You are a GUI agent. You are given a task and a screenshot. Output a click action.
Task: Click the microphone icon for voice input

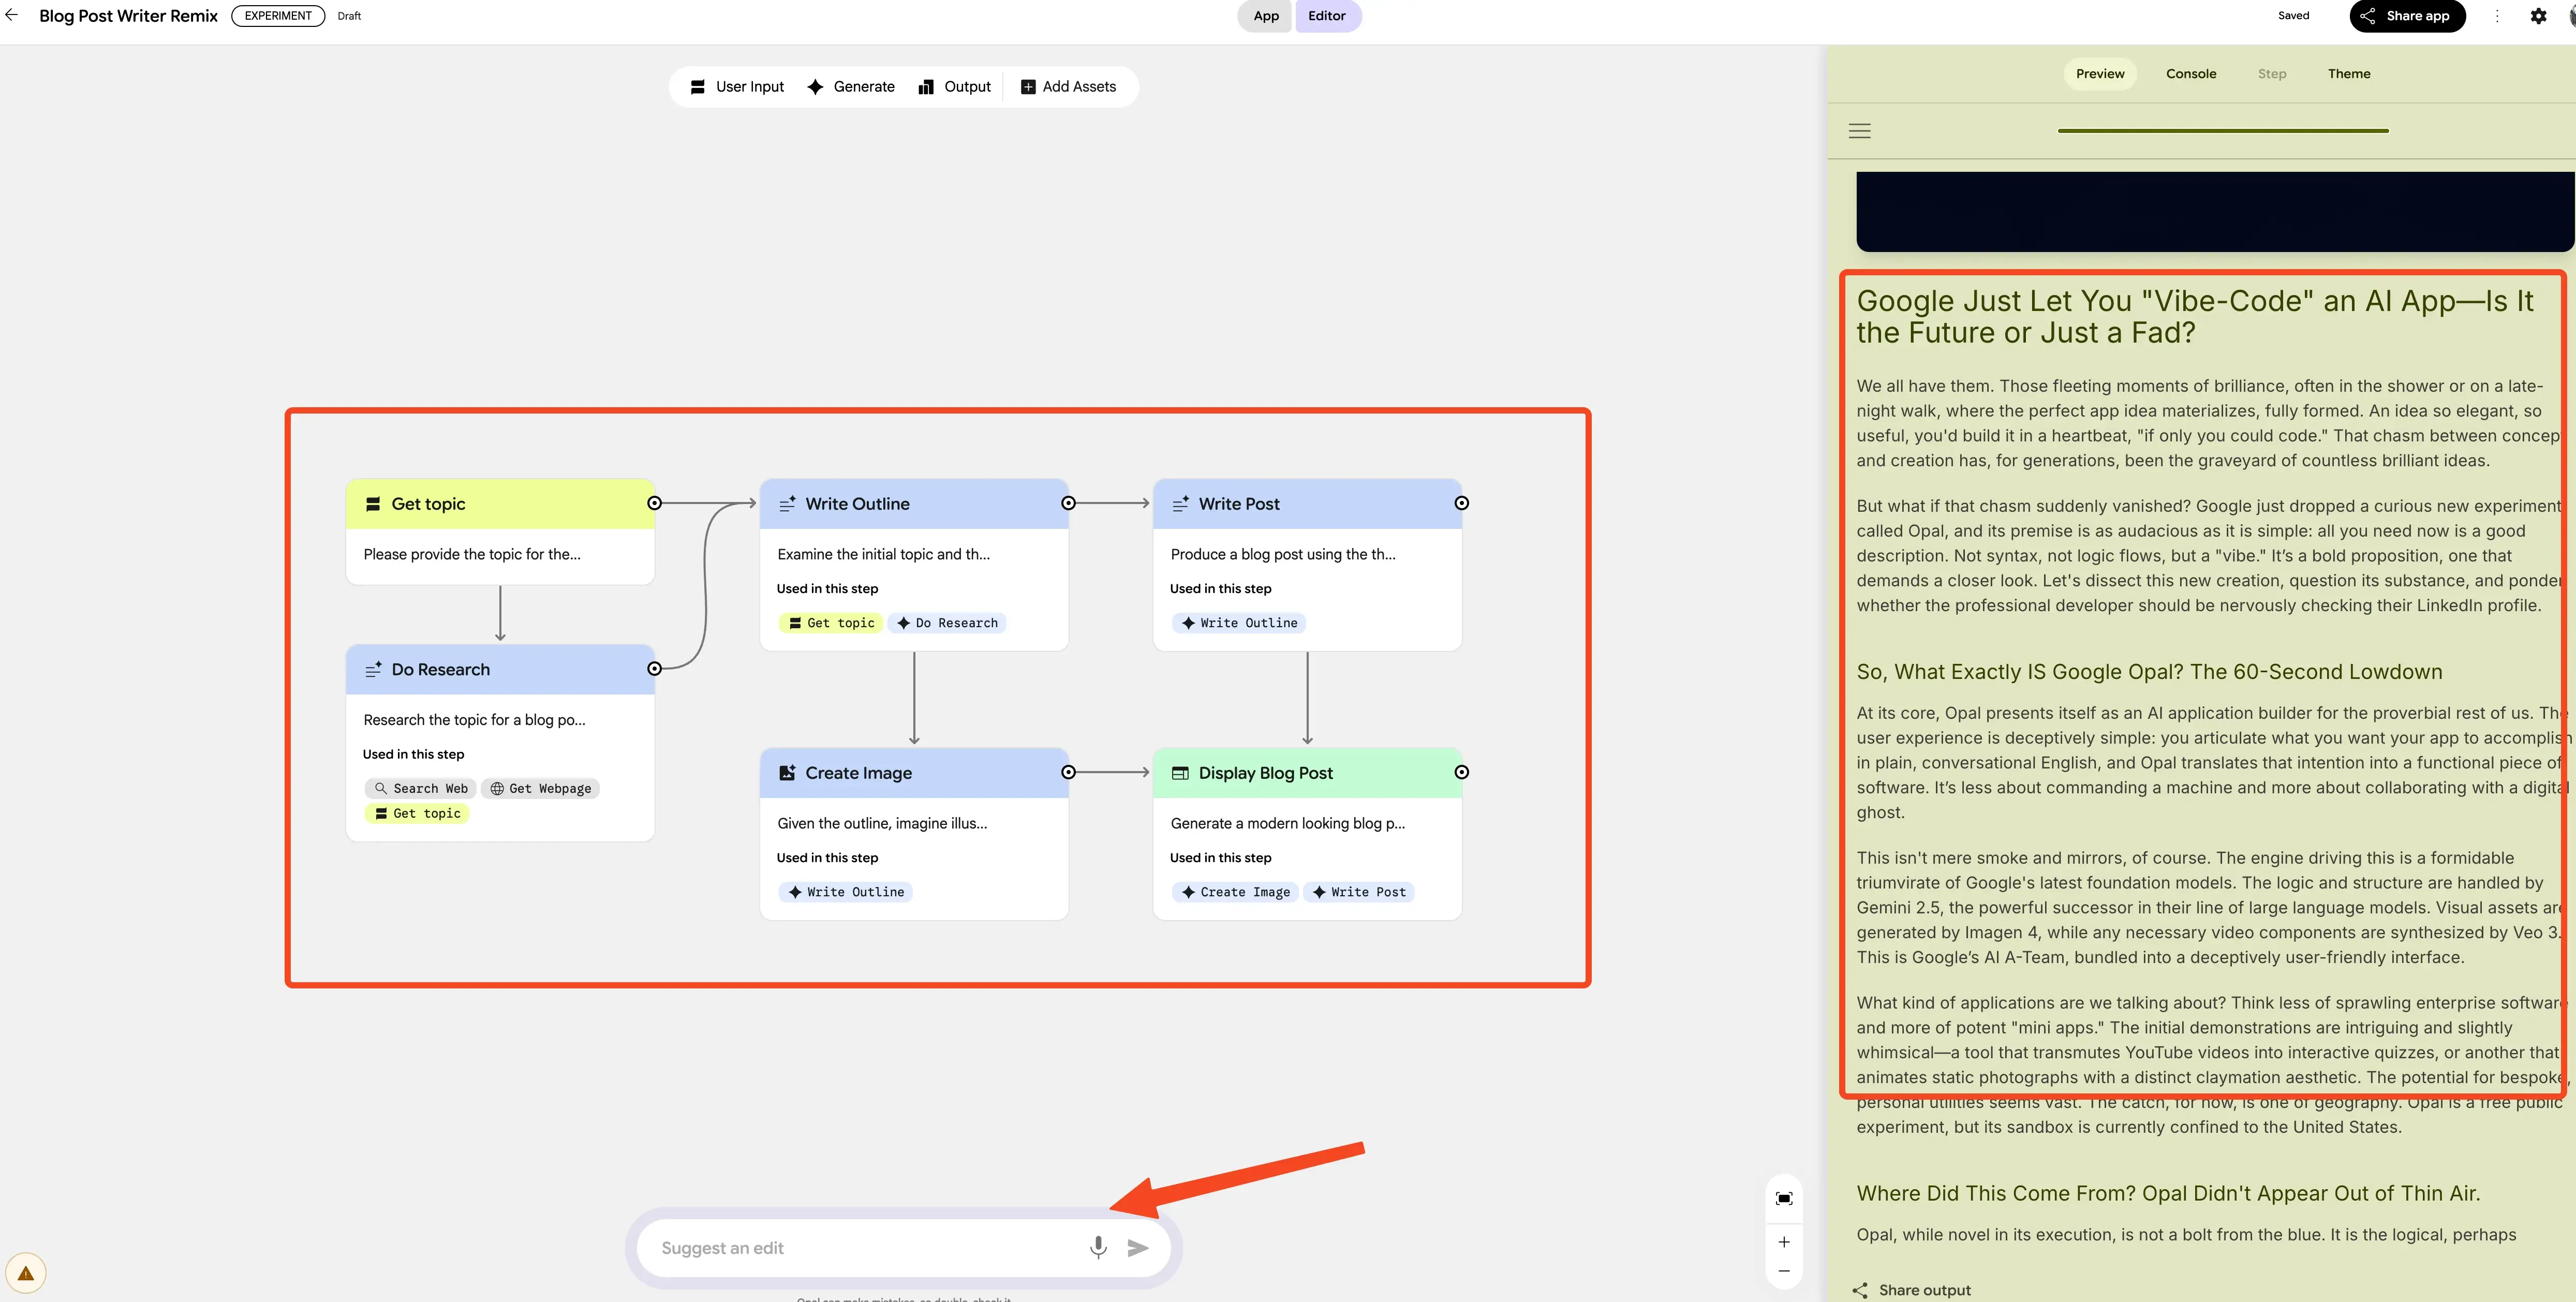(1097, 1248)
